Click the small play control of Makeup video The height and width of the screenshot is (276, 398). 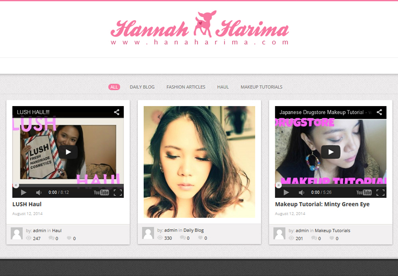click(x=286, y=192)
